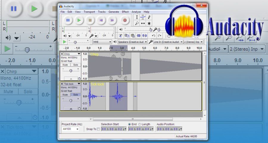Select the Envelope tool
Screen dimensions: 268x143
(143, 17)
